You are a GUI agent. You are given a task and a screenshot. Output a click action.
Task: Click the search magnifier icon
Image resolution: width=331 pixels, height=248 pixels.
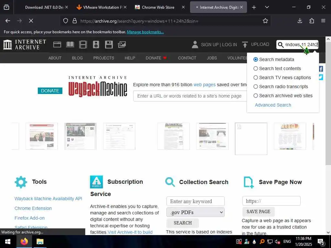[281, 45]
